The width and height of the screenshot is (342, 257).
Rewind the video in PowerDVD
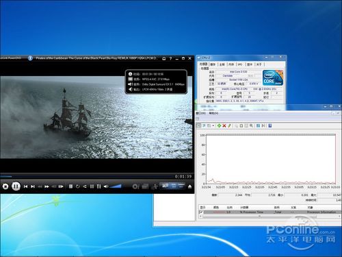pyautogui.click(x=40, y=186)
